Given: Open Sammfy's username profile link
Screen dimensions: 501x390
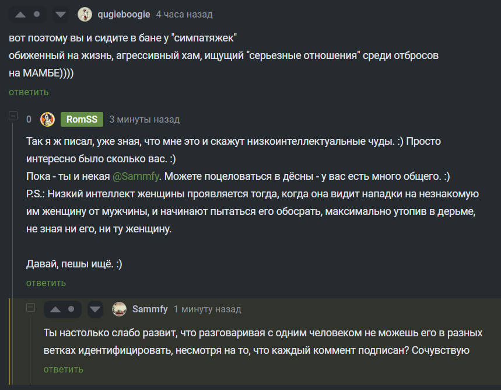Looking at the screenshot, I should (x=150, y=309).
